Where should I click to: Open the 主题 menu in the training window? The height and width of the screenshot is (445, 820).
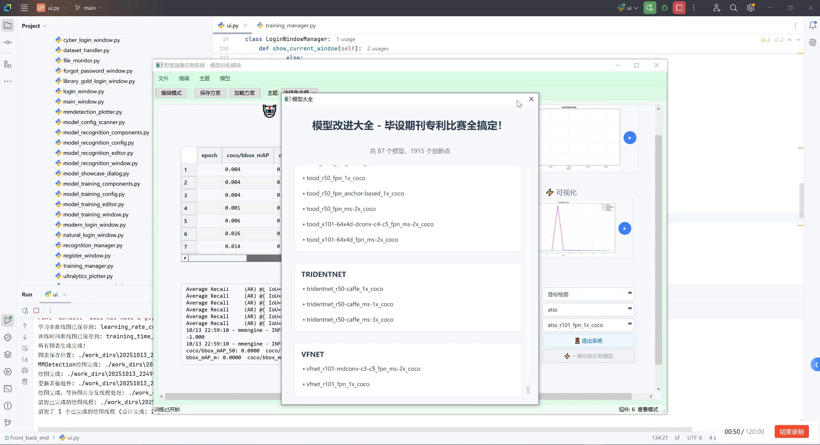tap(204, 78)
